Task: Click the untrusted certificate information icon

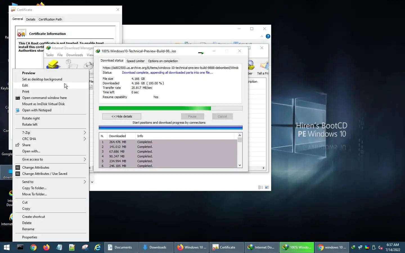Action: point(21,33)
